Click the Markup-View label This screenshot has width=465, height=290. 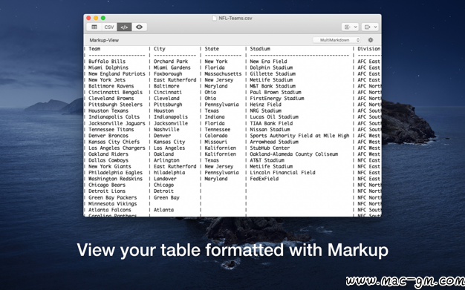point(104,40)
